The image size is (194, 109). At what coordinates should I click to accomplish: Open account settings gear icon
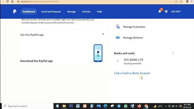pyautogui.click(x=166, y=12)
